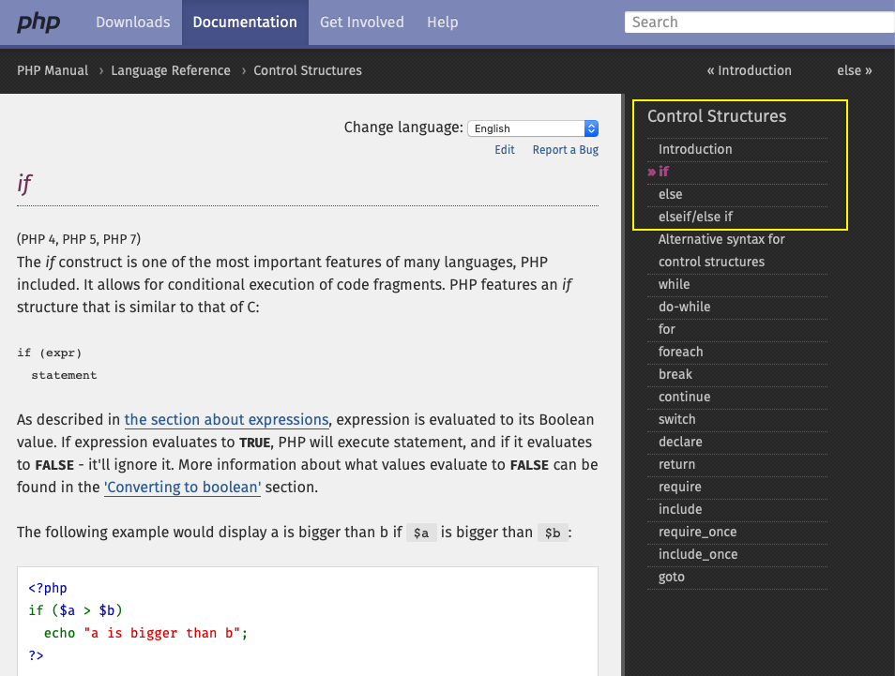
Task: Select 'foreach' in the sidebar
Action: tap(680, 352)
